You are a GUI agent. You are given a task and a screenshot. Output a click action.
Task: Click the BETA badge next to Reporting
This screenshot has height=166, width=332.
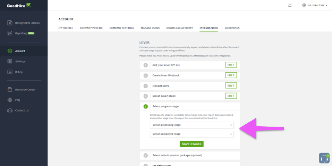31,33
